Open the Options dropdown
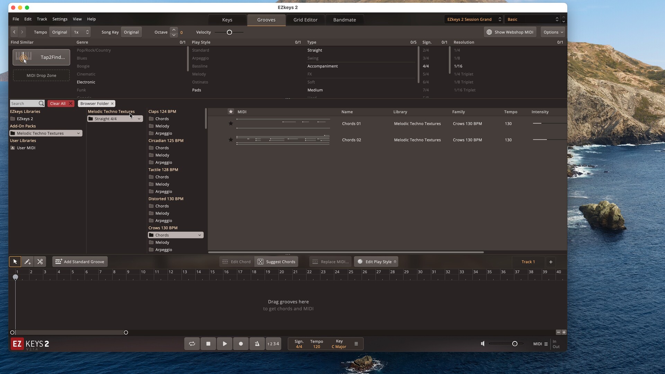The height and width of the screenshot is (374, 665). (x=553, y=32)
